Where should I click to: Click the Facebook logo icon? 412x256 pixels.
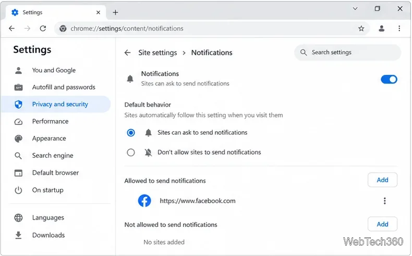coord(144,201)
